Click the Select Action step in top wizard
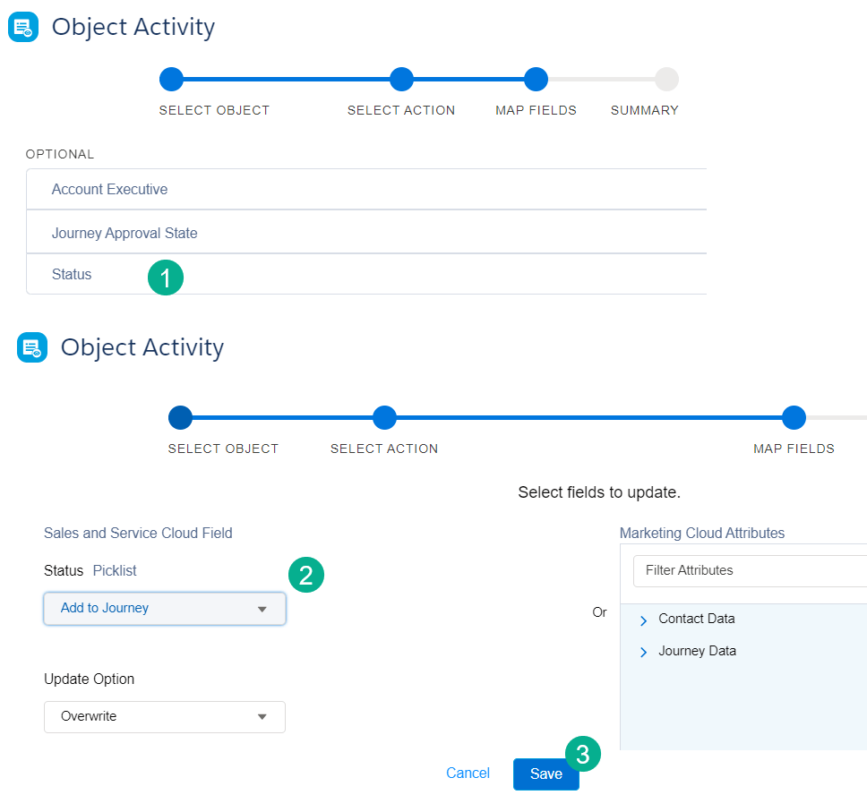The height and width of the screenshot is (812, 867). tap(401, 80)
